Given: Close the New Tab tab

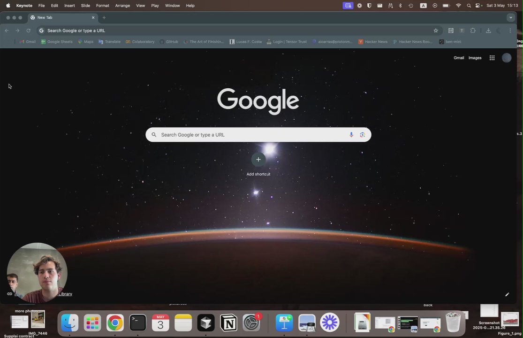Looking at the screenshot, I should [93, 17].
